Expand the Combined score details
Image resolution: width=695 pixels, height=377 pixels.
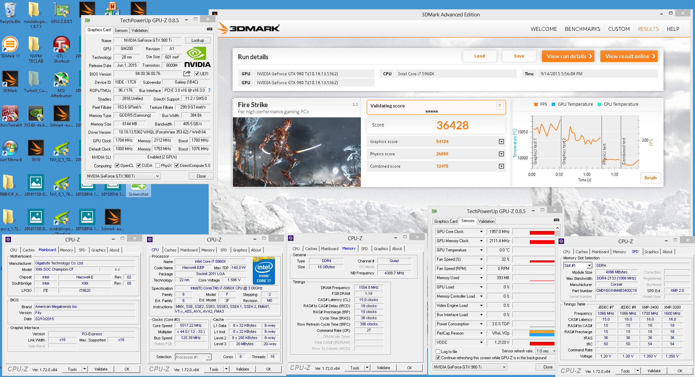pos(501,166)
